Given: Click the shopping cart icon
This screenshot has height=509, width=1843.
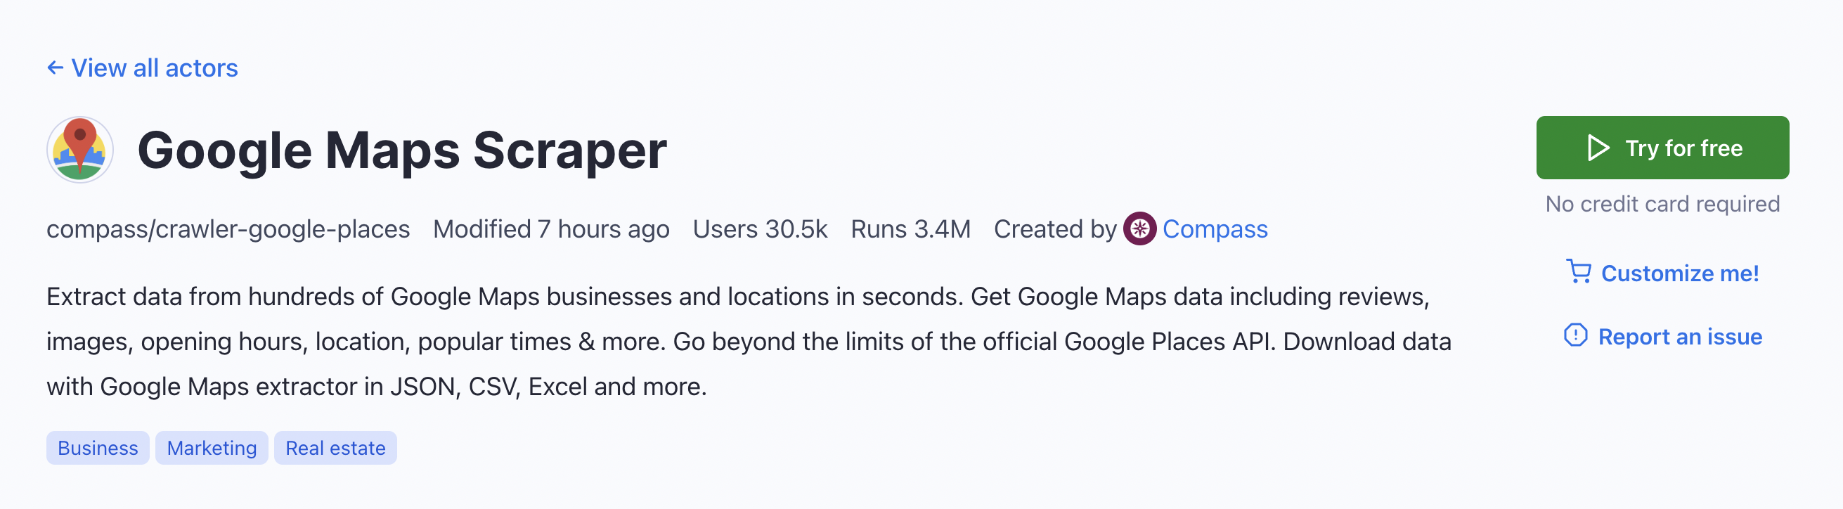Looking at the screenshot, I should 1578,272.
